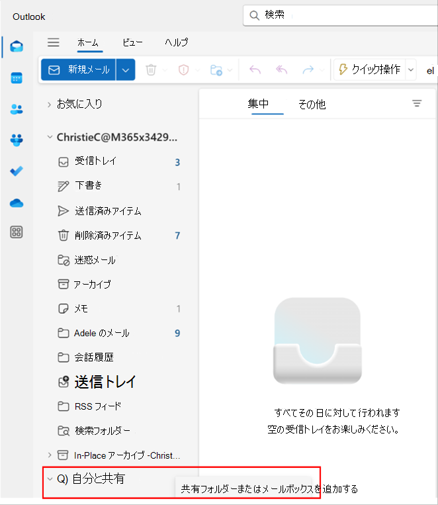This screenshot has width=438, height=505.
Task: Click the 新規メール button
Action: 78,69
